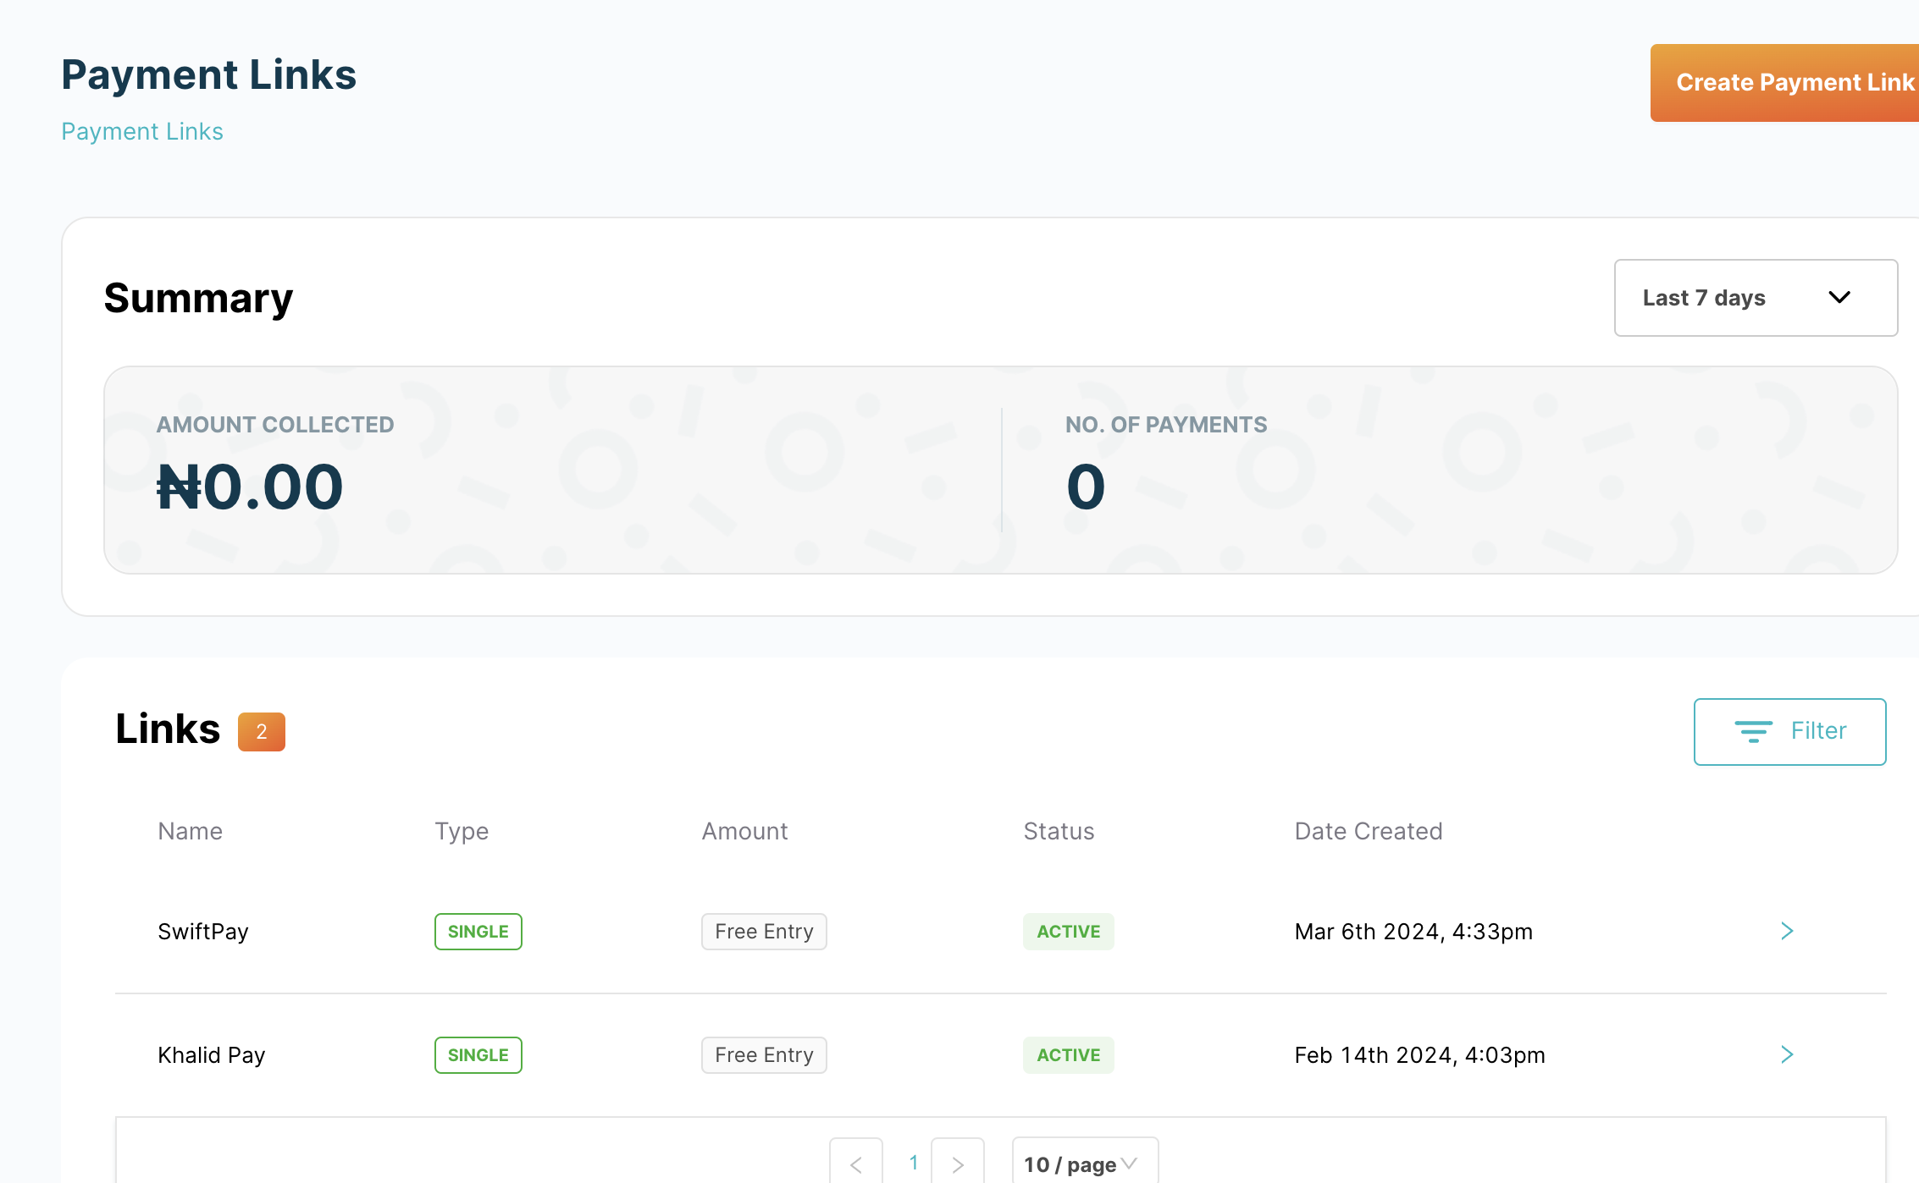Click ACTIVE status in Khalid Pay row

[1068, 1055]
